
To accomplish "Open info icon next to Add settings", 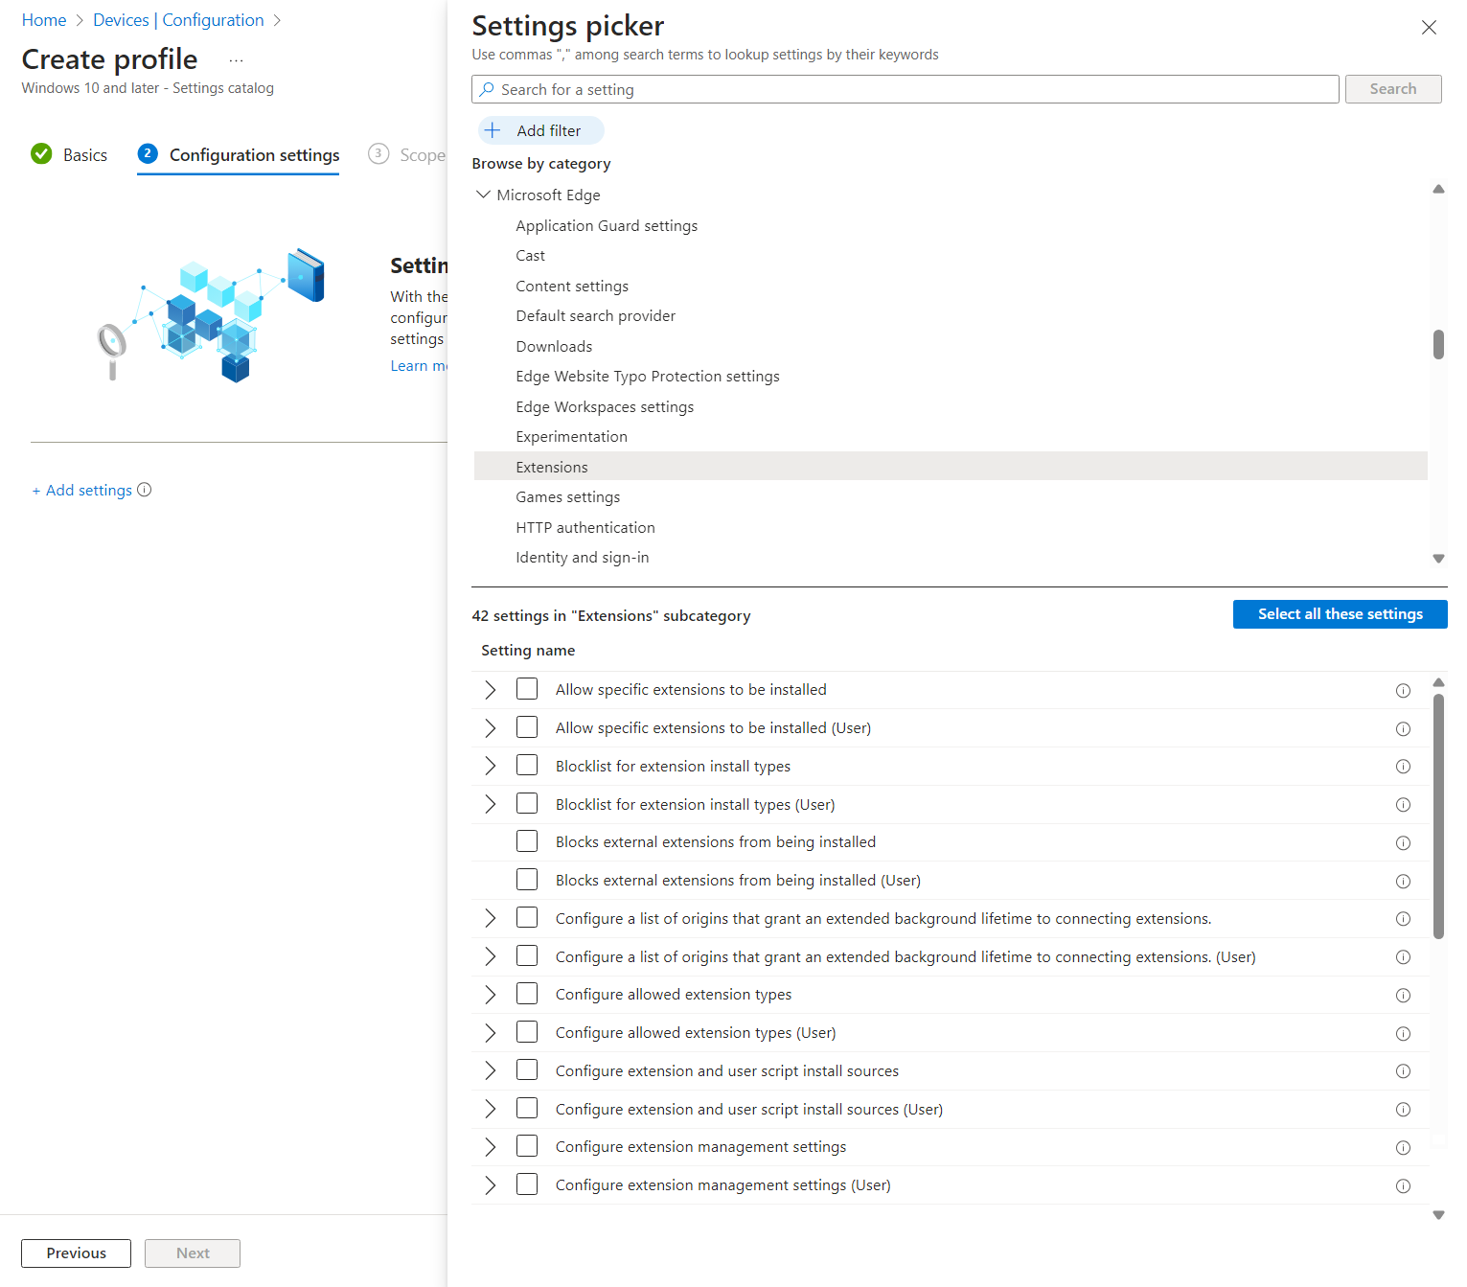I will (x=145, y=490).
